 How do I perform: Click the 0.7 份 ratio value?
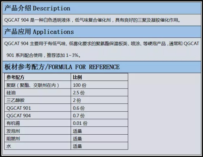click(79, 116)
